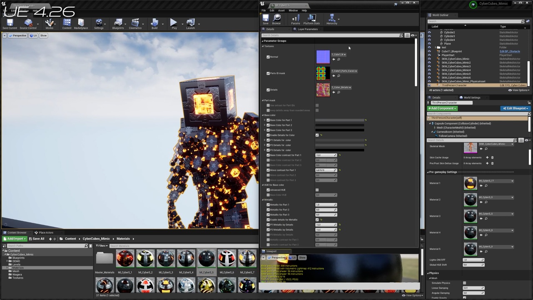Open T_Cyber_Details texture dropdown

(x=341, y=87)
